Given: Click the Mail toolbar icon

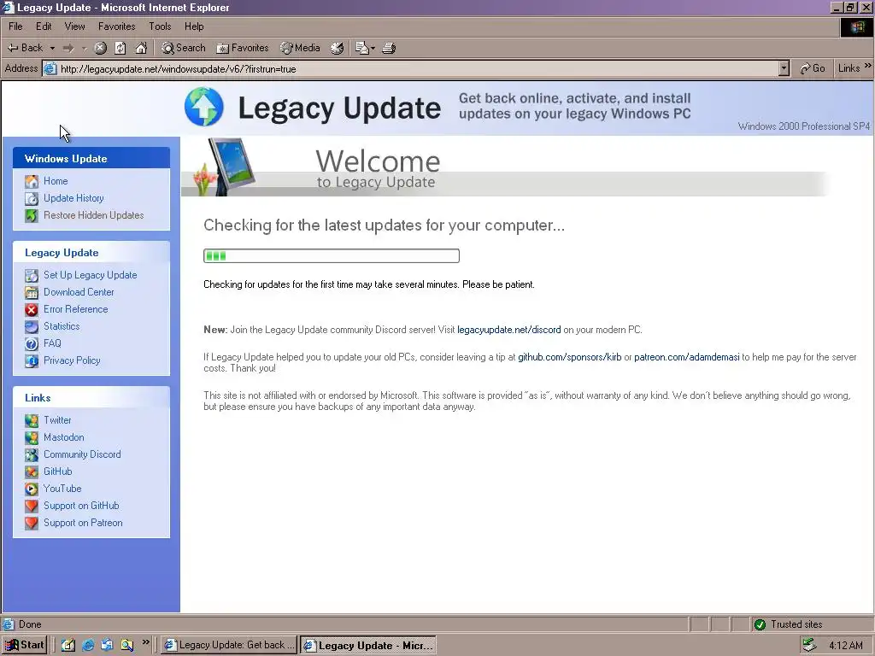Looking at the screenshot, I should point(361,48).
